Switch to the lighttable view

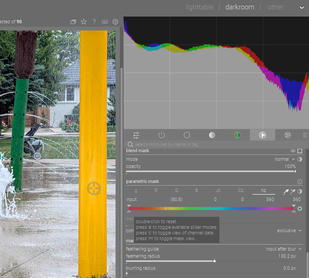coord(199,7)
